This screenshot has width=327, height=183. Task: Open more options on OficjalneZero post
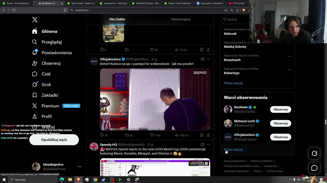208,59
